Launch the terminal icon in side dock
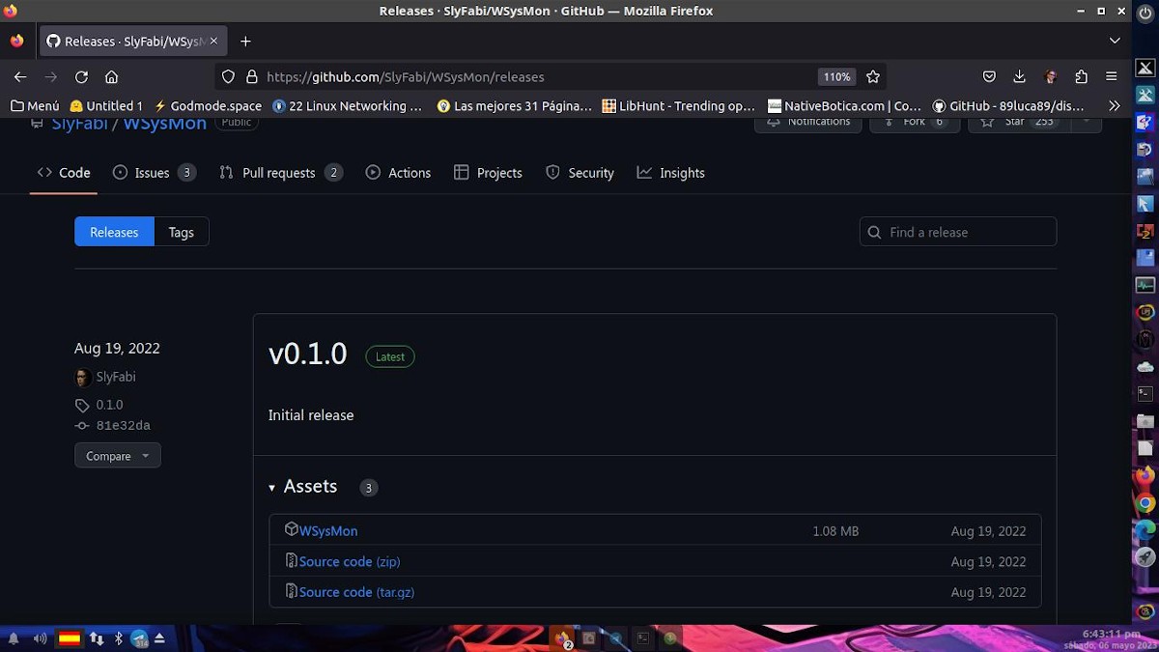This screenshot has height=652, width=1159. click(1145, 394)
